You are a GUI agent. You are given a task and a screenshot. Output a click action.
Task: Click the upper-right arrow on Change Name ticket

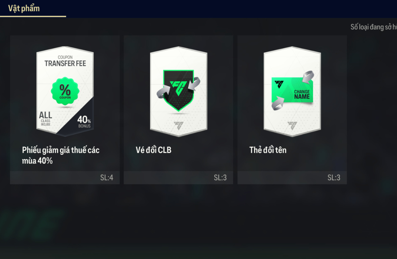tap(308, 77)
